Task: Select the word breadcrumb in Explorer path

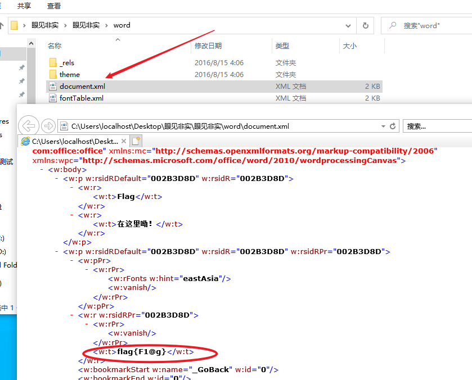Action: 122,25
